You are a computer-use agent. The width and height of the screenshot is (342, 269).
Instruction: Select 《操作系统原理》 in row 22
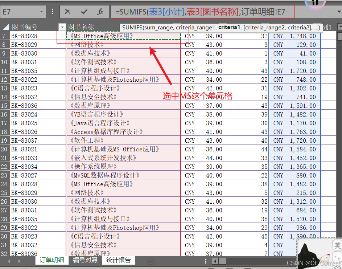(123, 167)
